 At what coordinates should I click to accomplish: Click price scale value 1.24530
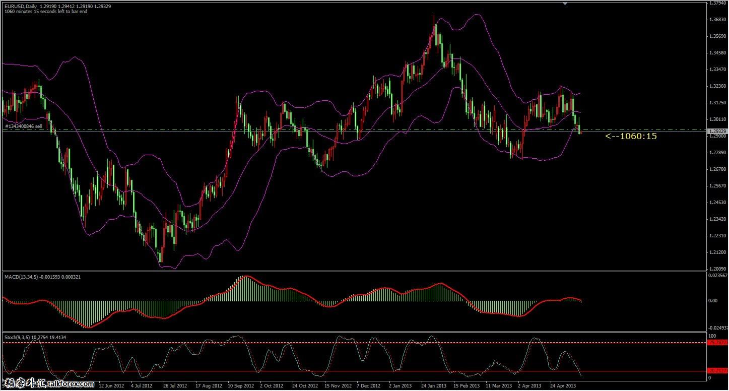pyautogui.click(x=717, y=203)
